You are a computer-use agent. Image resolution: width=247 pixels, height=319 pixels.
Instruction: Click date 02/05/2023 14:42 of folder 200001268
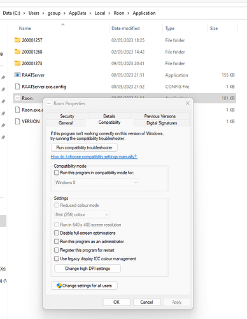[x=128, y=52]
